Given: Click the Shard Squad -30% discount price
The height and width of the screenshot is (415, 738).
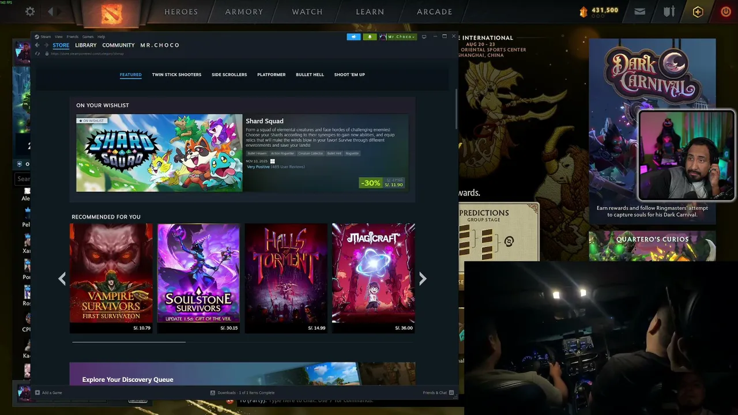Looking at the screenshot, I should pos(382,183).
